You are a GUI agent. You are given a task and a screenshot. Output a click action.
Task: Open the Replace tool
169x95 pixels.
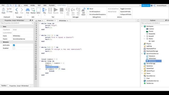point(33,10)
